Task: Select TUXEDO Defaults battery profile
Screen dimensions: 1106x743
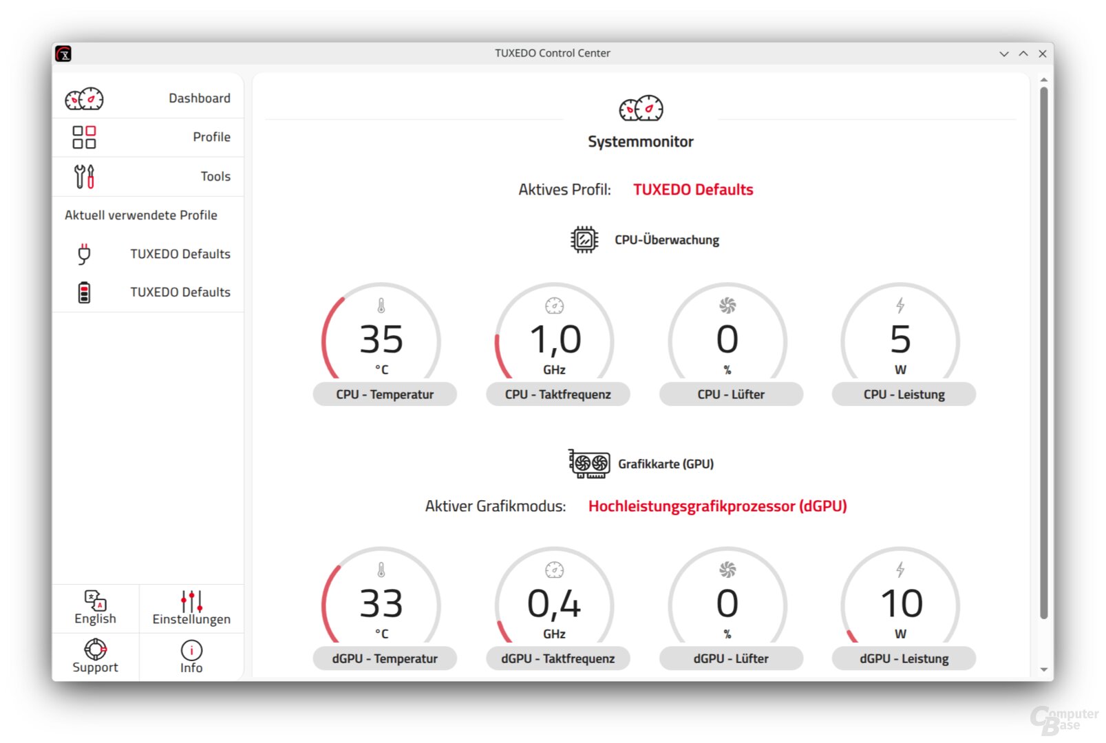Action: coord(148,292)
